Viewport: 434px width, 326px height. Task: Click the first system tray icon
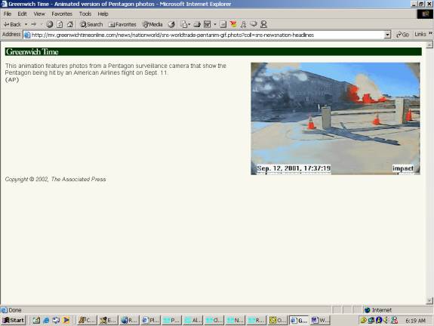click(363, 320)
